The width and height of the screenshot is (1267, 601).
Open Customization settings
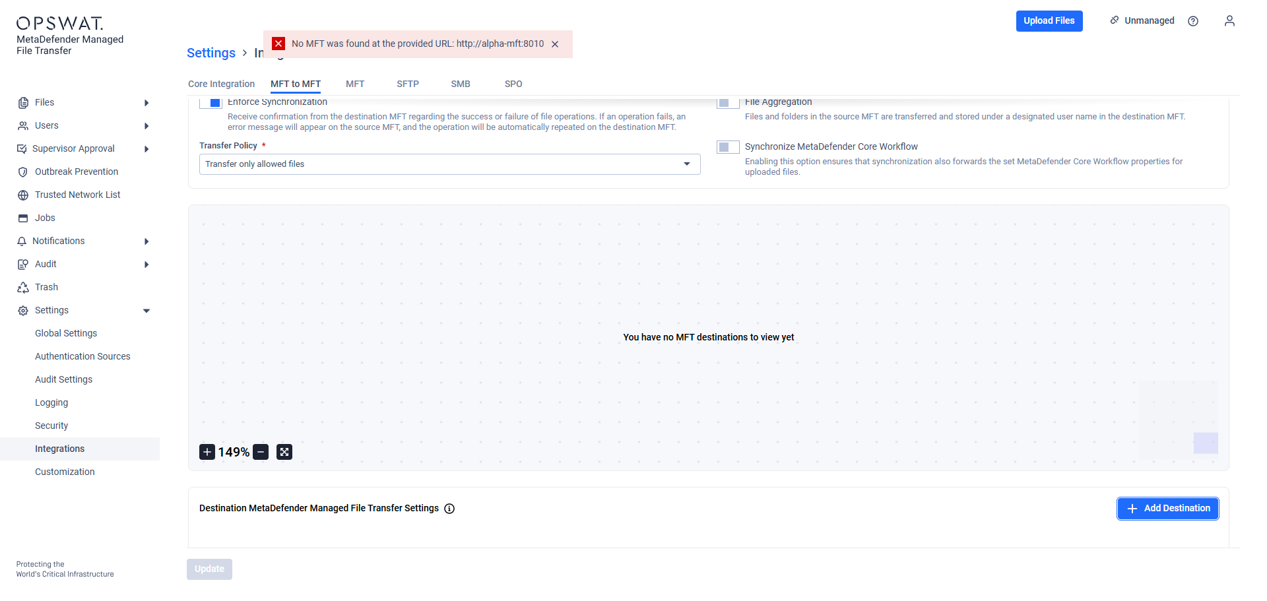point(65,472)
